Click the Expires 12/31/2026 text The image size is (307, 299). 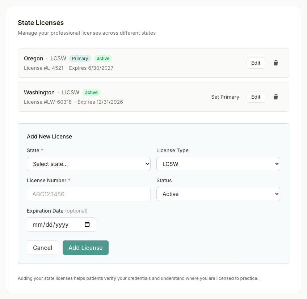click(x=100, y=102)
